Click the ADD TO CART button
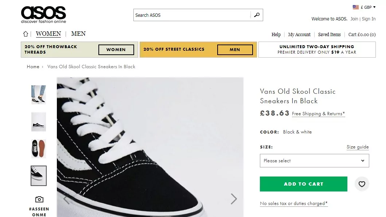 coord(304,184)
